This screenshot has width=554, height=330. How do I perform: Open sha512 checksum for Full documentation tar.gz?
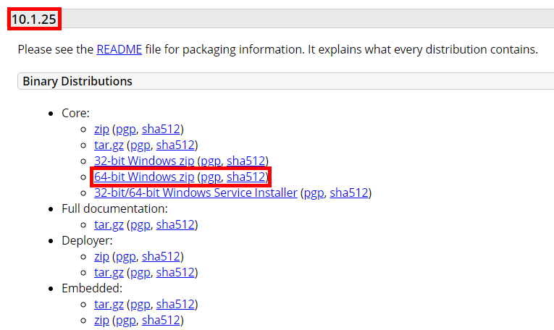[x=175, y=225]
